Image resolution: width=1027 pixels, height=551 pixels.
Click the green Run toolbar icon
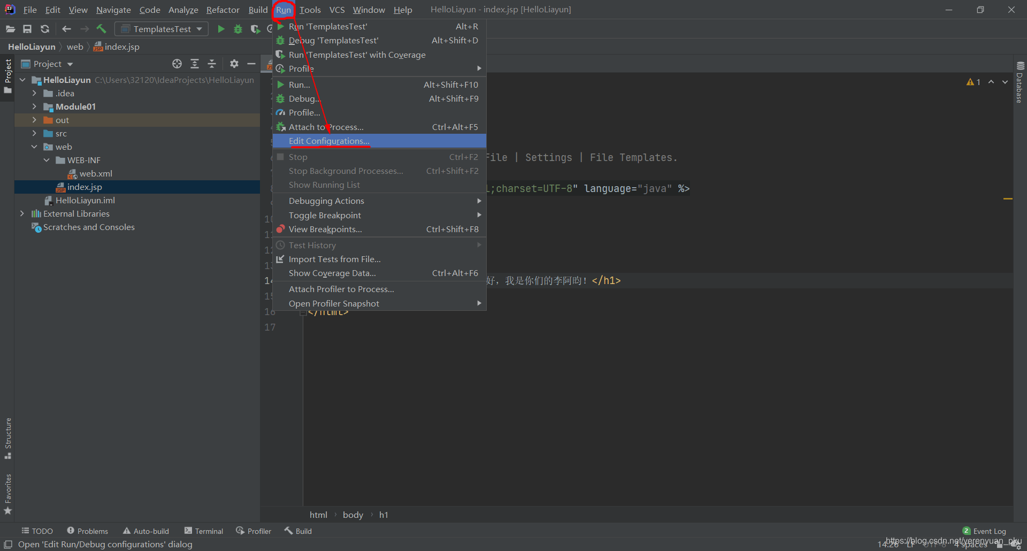click(221, 29)
